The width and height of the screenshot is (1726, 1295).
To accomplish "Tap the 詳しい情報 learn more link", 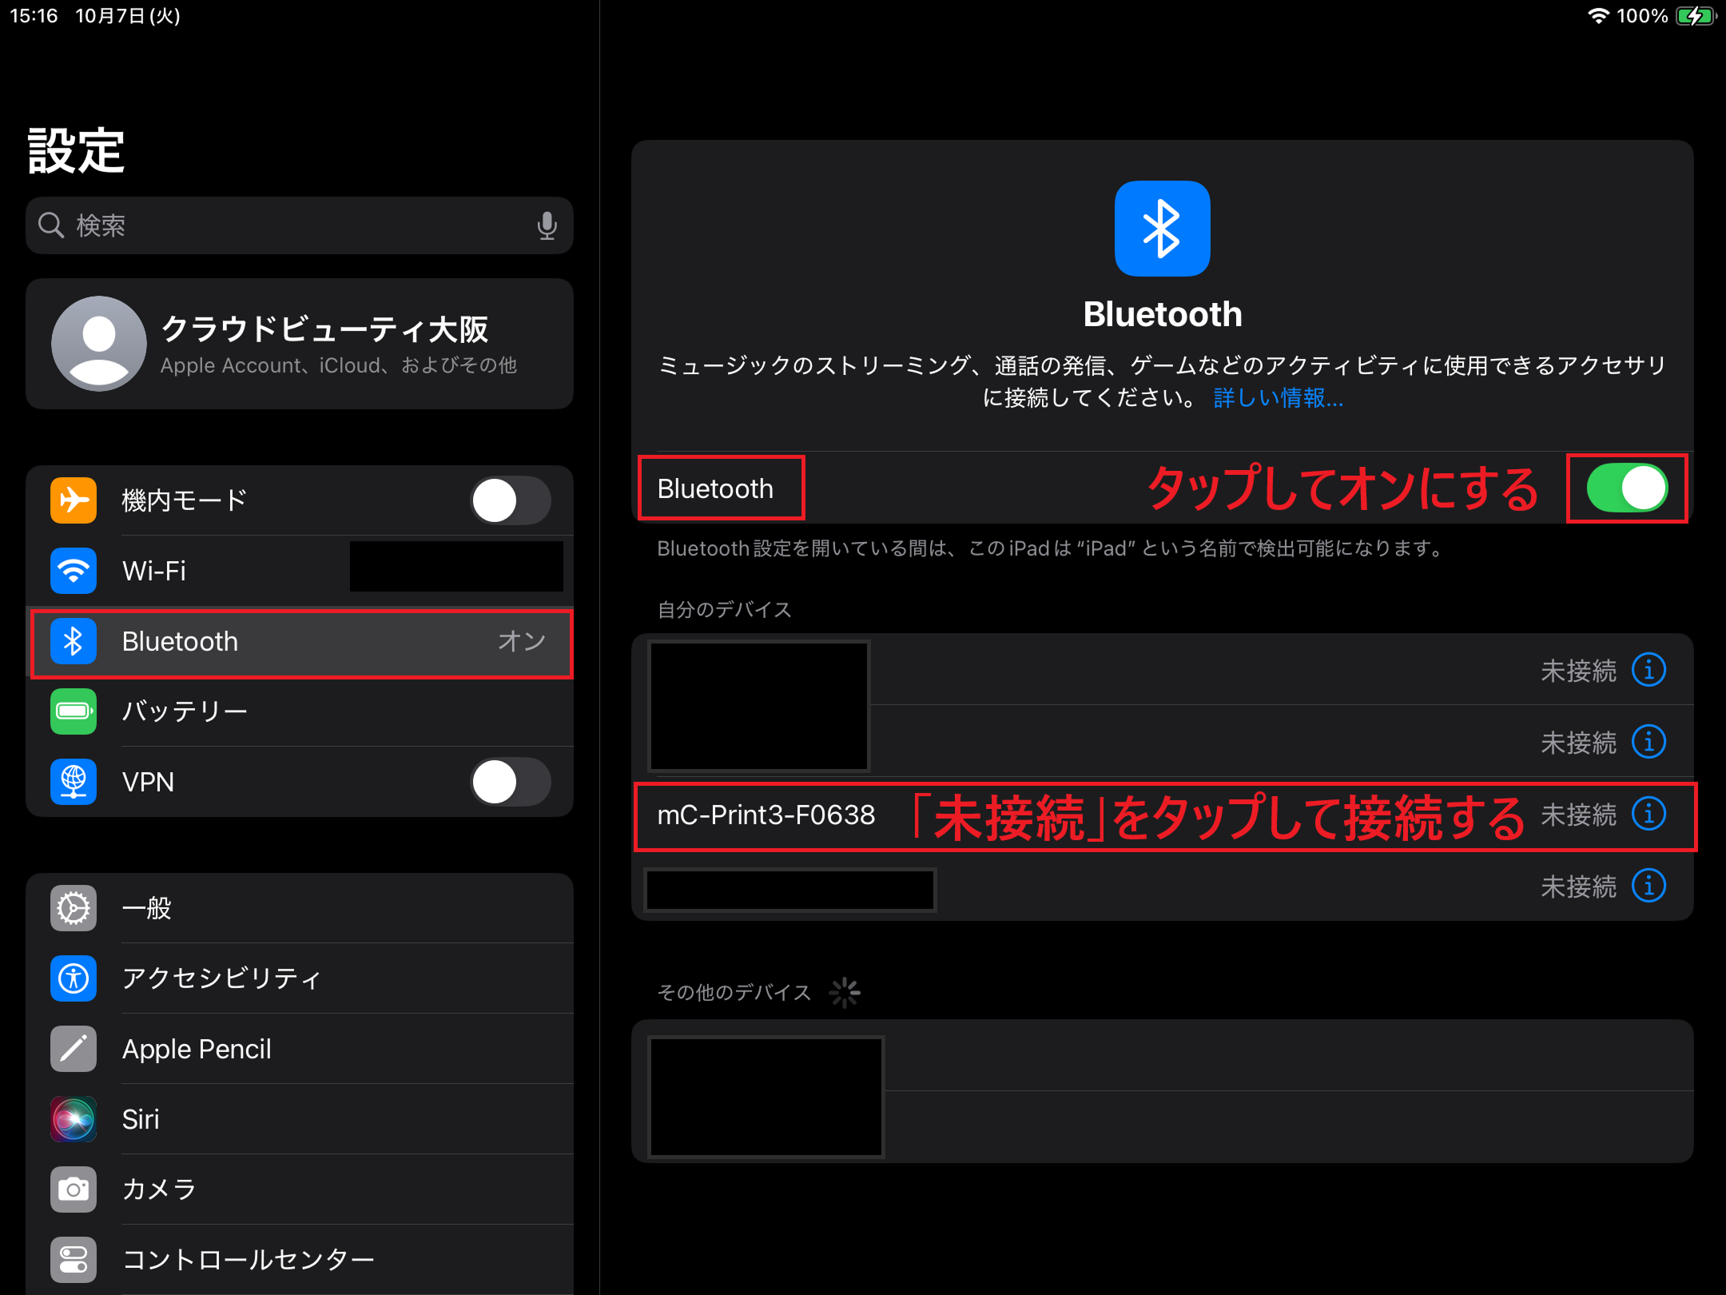I will tap(1278, 398).
